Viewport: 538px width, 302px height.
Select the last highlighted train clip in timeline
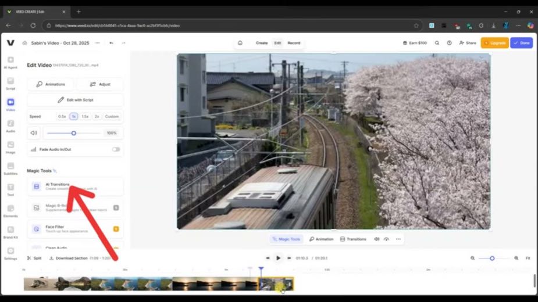click(276, 284)
